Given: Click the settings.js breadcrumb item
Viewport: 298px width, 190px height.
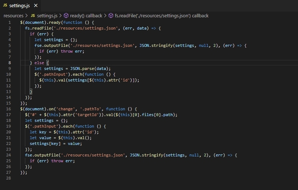Looking at the screenshot, I should point(47,16).
